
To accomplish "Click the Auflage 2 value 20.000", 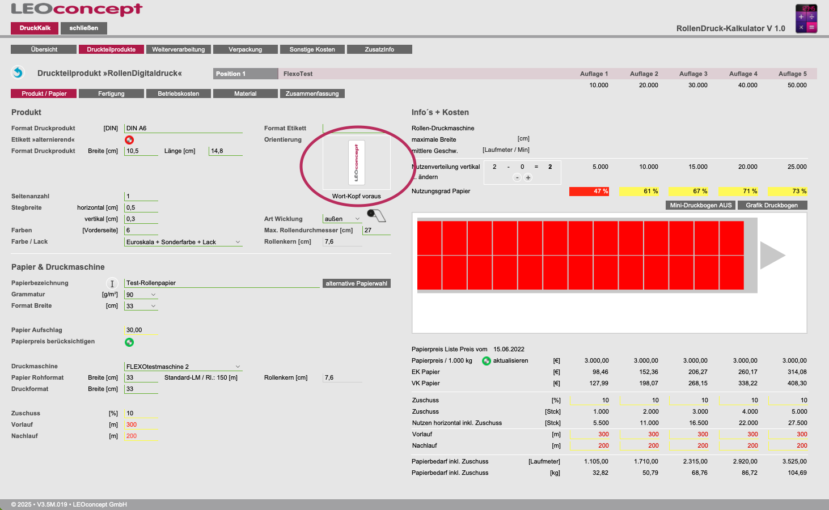I will tap(649, 85).
